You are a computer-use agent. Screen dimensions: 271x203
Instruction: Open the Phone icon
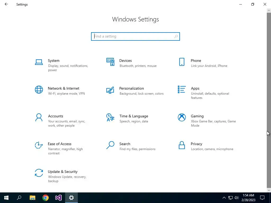pos(182,62)
